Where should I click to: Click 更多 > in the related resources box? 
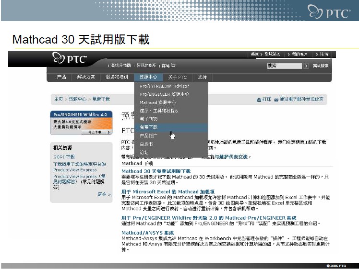tap(104, 194)
